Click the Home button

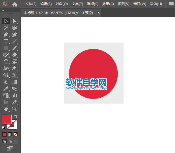(15, 4)
